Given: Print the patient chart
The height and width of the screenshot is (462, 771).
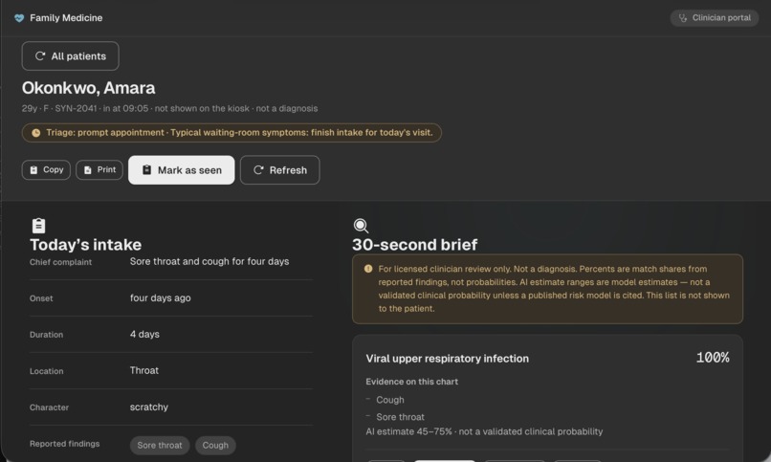Looking at the screenshot, I should click(99, 169).
